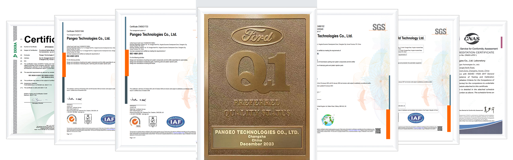Click QR code on 'ld Technology Ltd.' certificate

440,129
